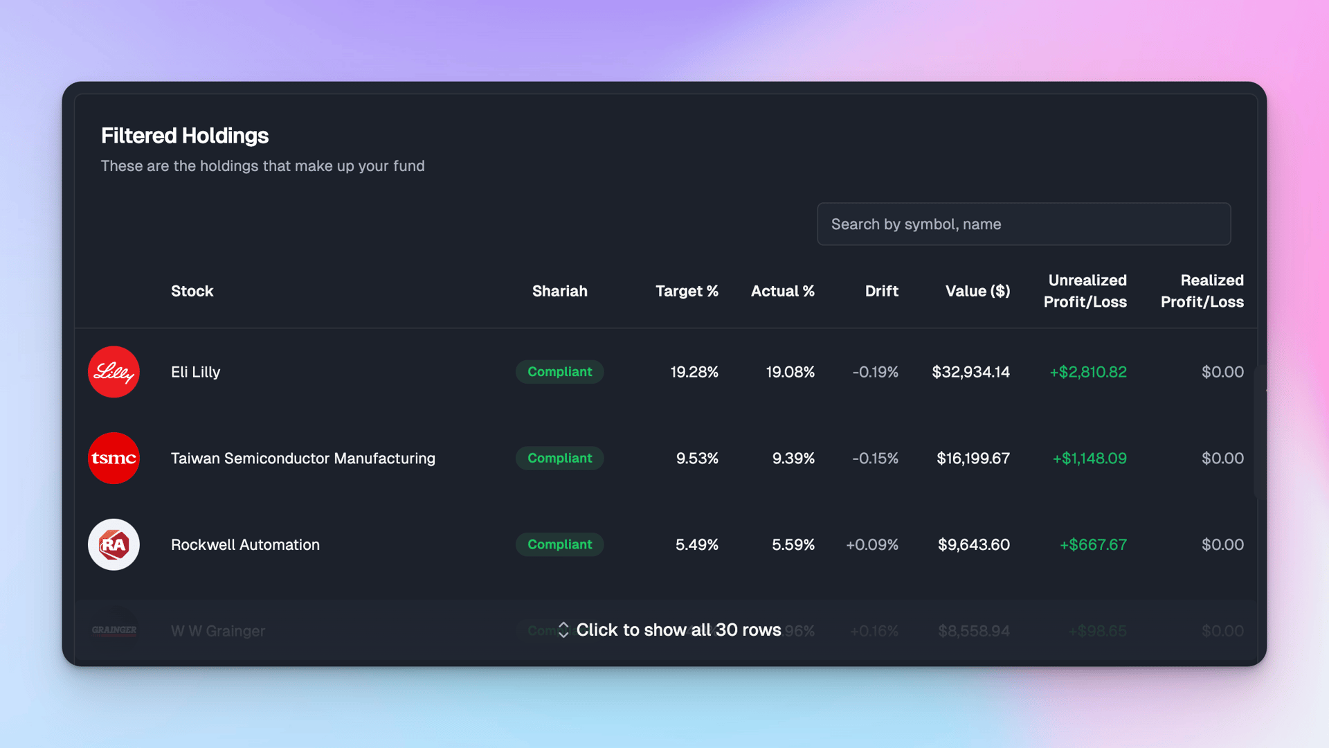Click the TSMC logo icon
This screenshot has height=748, width=1329.
click(x=114, y=458)
